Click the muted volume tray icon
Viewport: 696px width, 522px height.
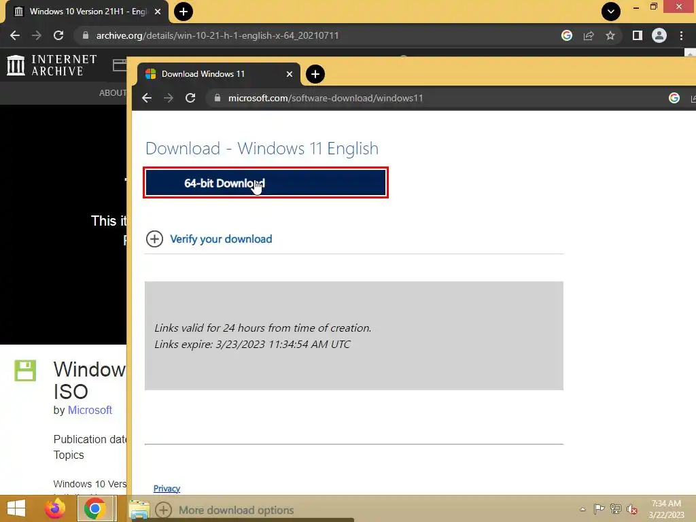pos(632,509)
